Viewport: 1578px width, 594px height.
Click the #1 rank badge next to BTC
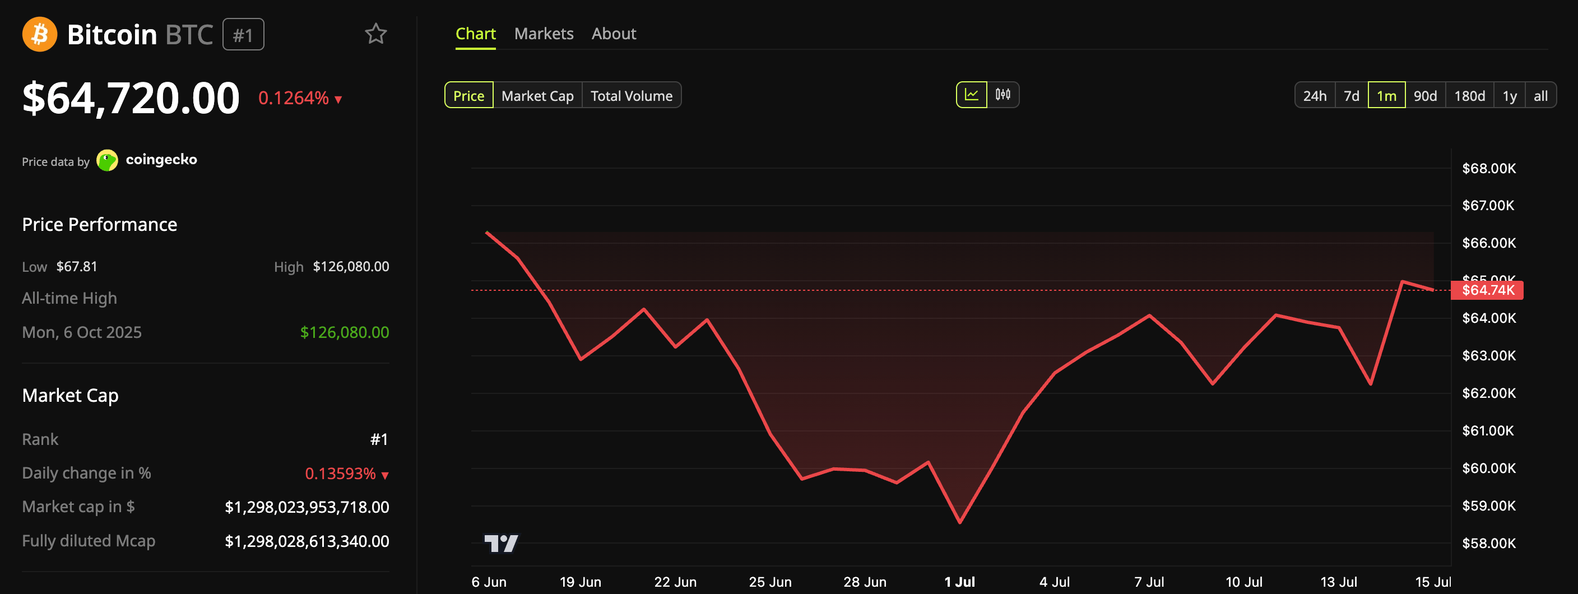(243, 34)
